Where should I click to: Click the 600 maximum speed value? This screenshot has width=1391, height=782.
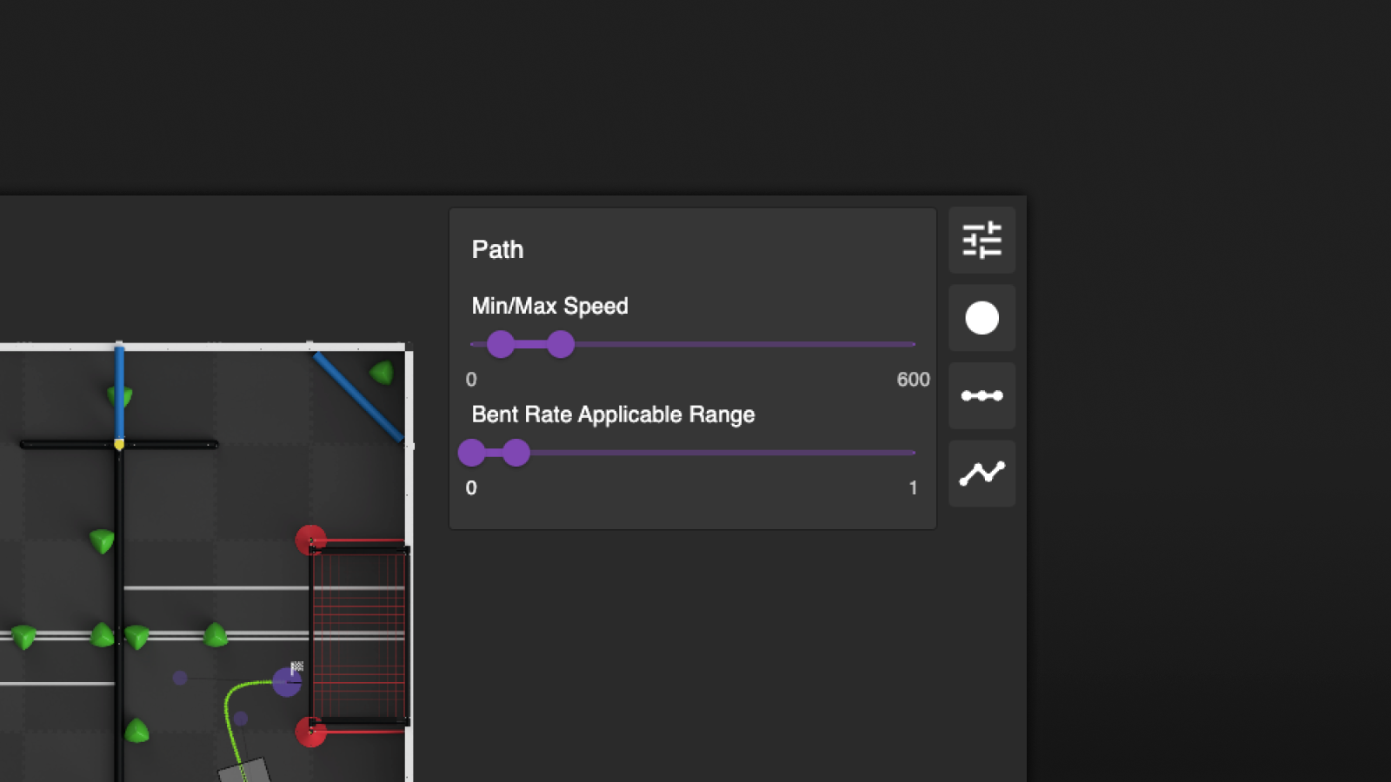(913, 380)
